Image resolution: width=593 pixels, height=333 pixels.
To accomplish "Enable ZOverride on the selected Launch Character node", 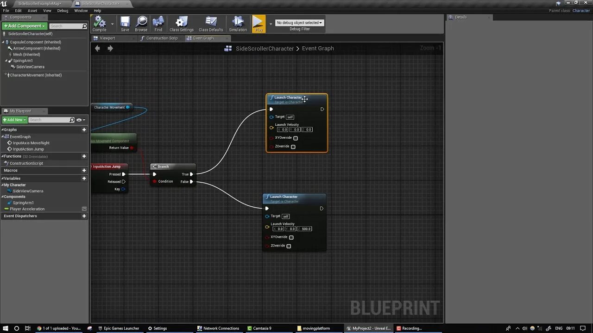I will (293, 146).
